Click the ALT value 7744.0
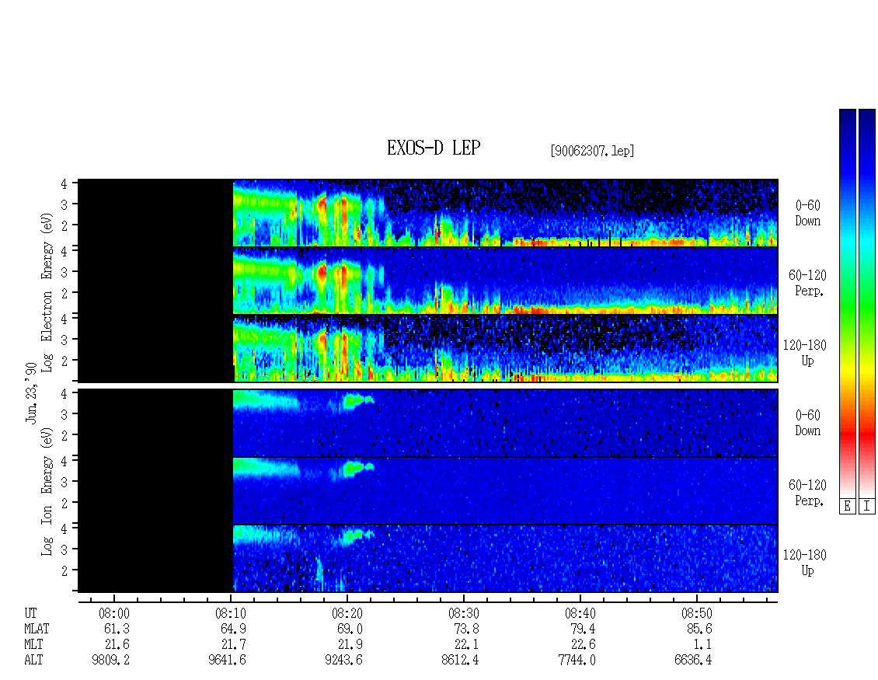 point(577,661)
